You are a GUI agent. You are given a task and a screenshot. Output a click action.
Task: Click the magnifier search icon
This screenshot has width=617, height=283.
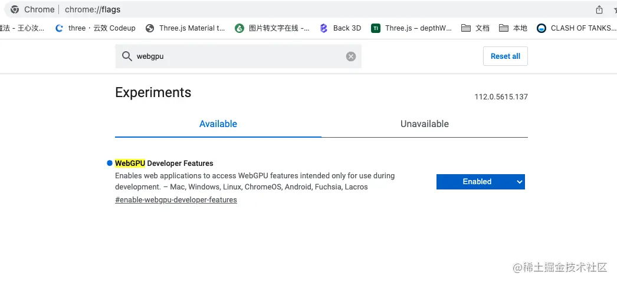tap(127, 56)
